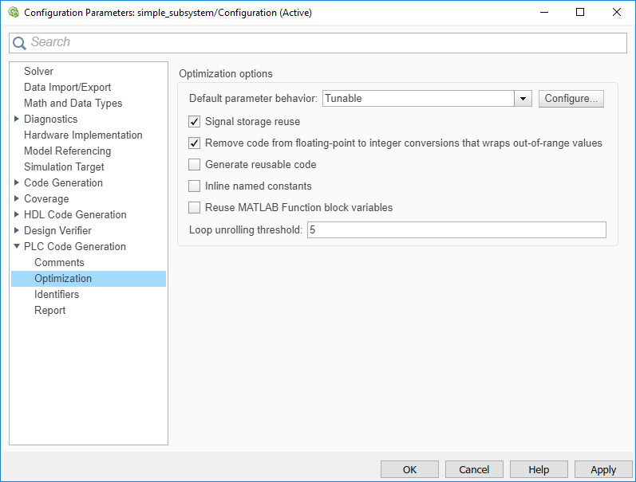Collapse the PLC Code Generation node
This screenshot has height=482, width=636.
(17, 246)
